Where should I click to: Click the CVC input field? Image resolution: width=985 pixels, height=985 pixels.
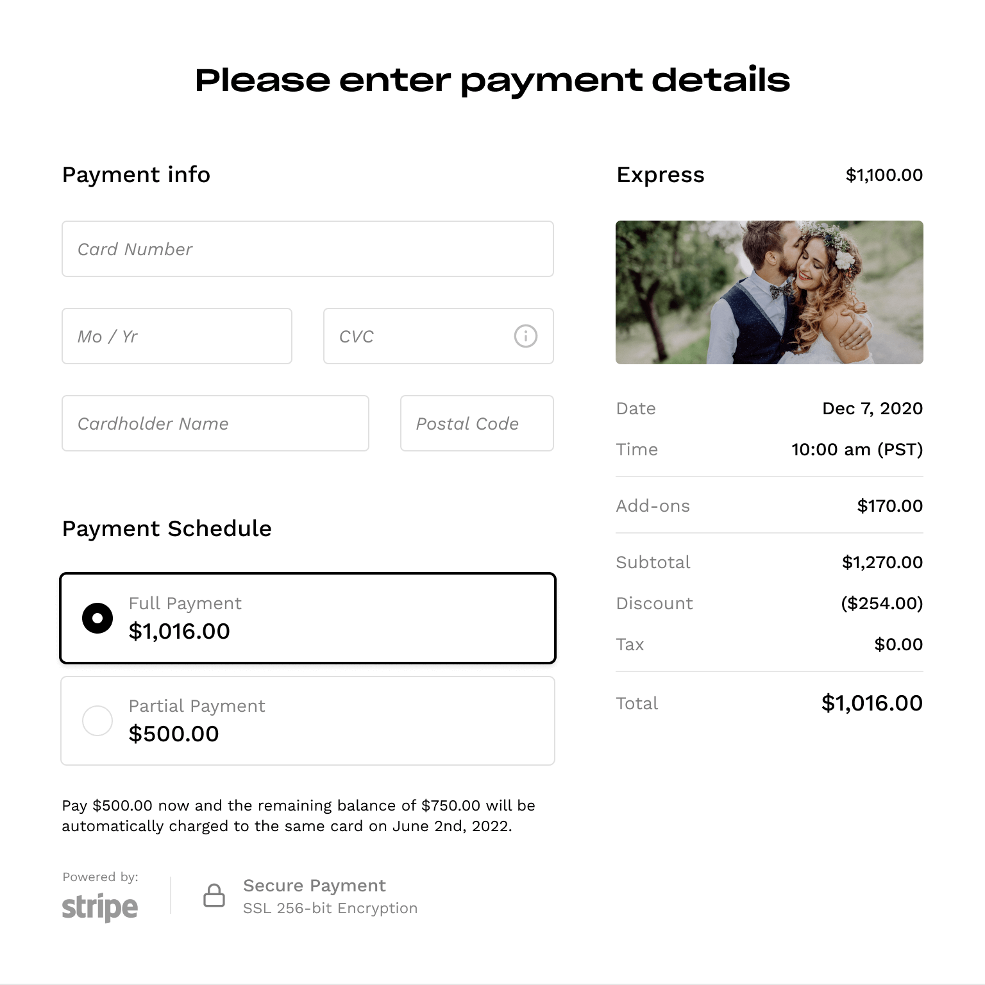pyautogui.click(x=439, y=336)
